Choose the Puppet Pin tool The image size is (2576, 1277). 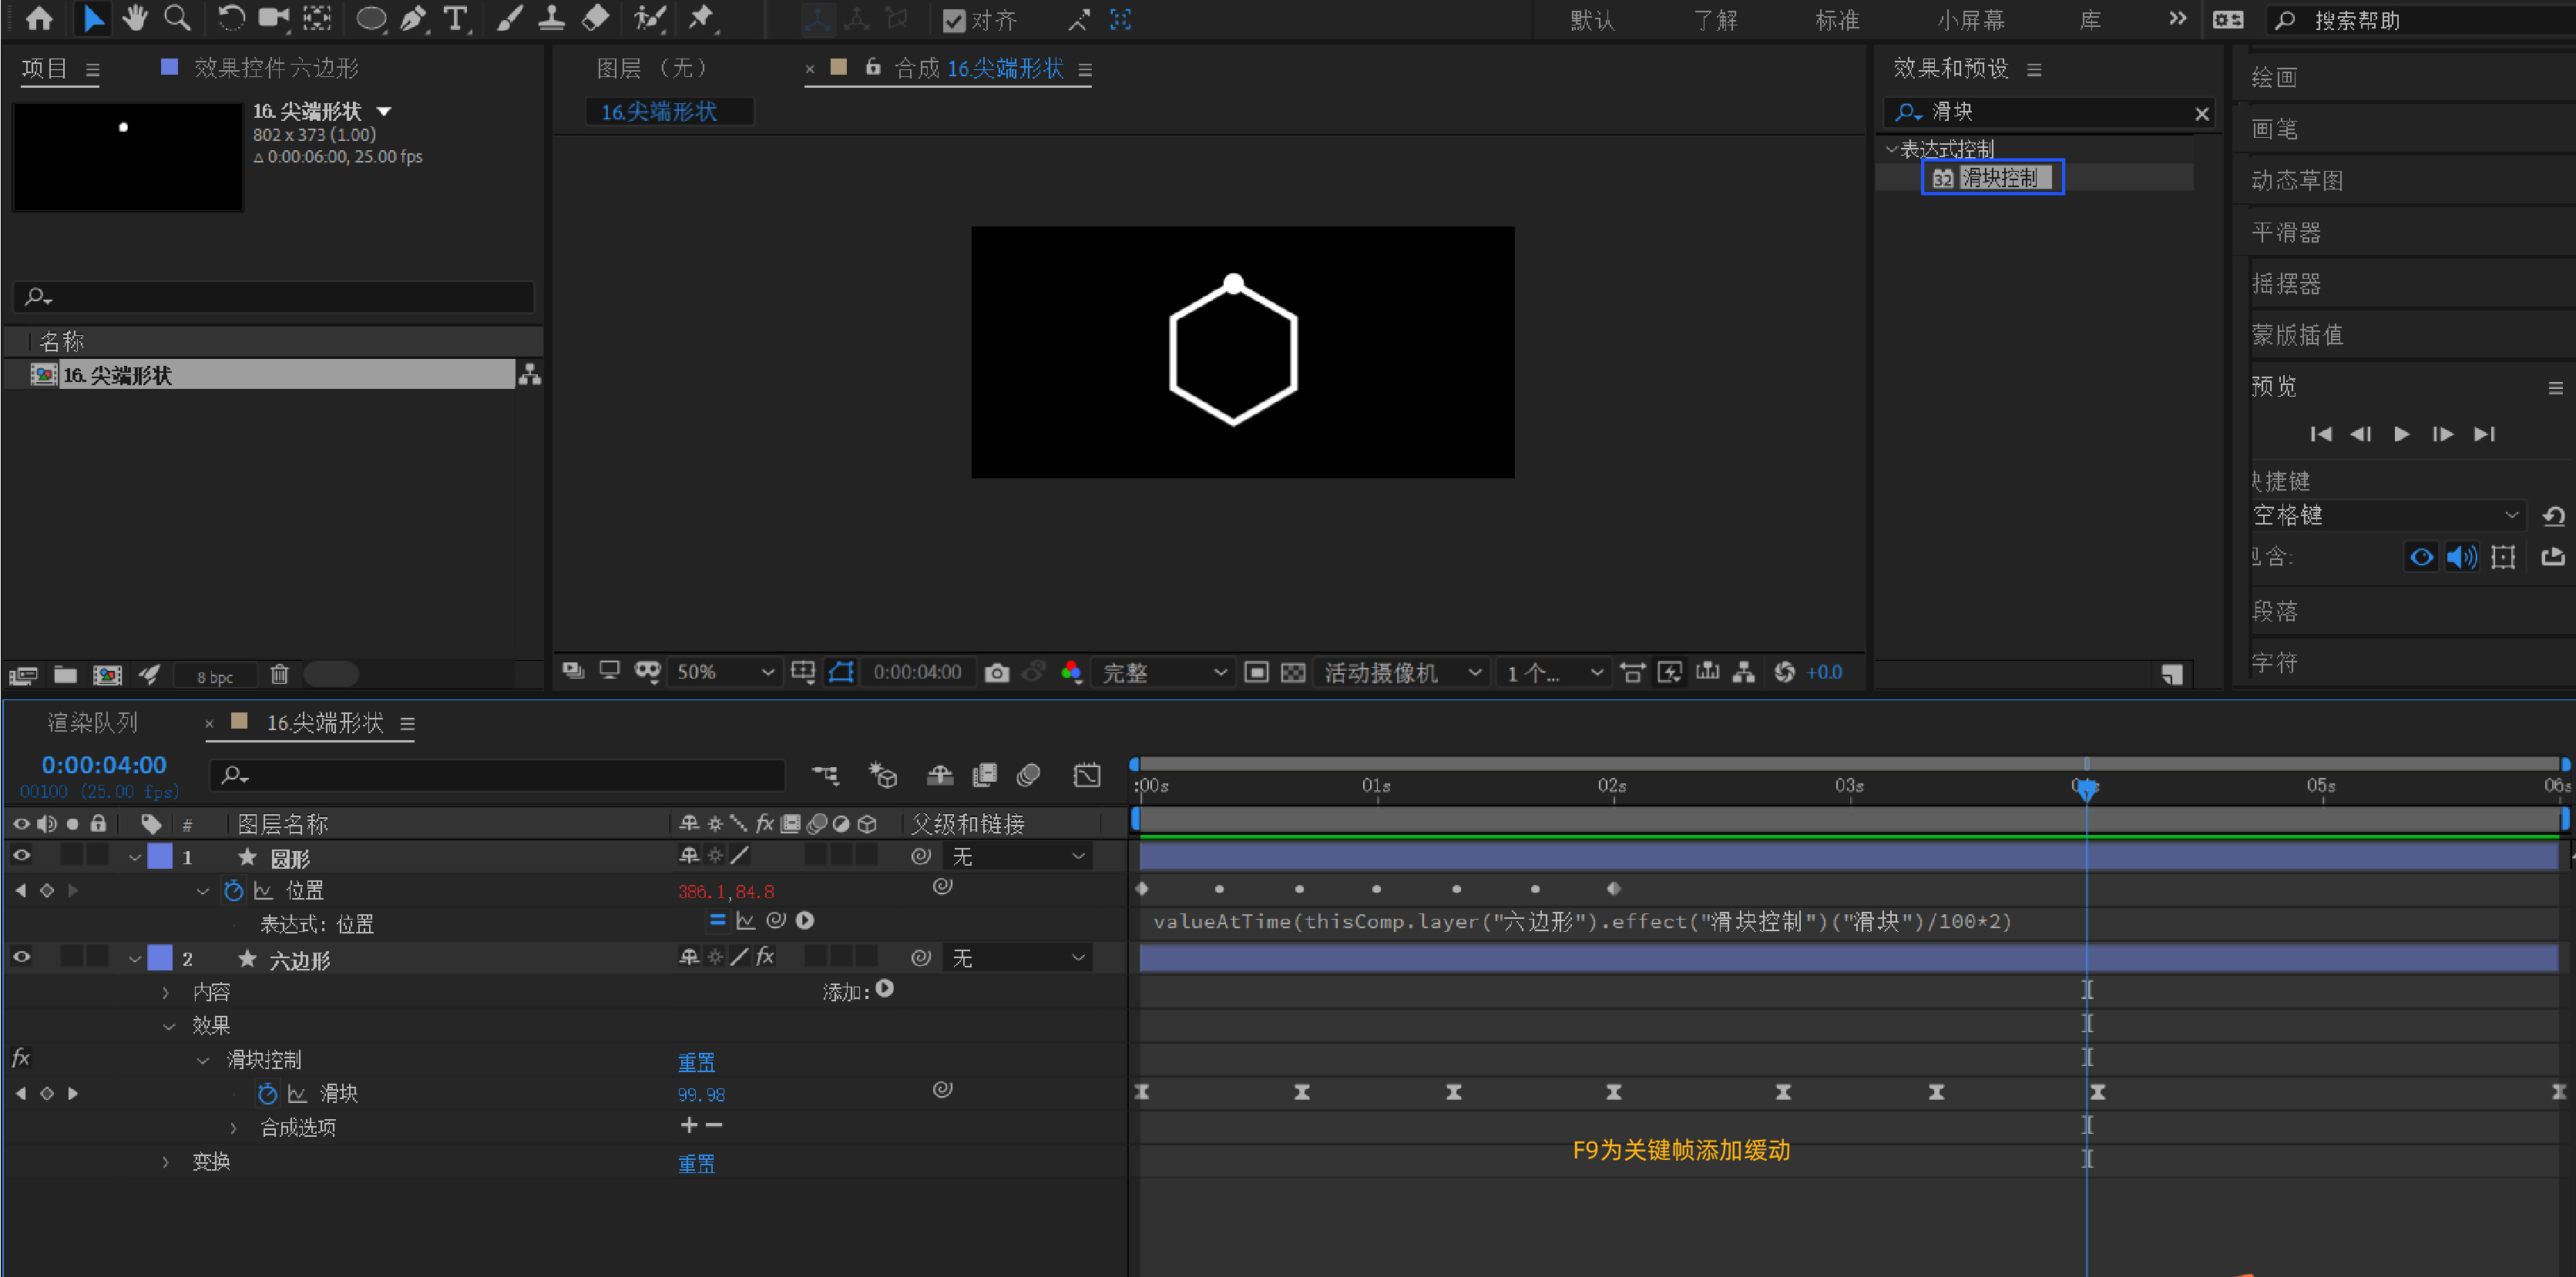701,18
